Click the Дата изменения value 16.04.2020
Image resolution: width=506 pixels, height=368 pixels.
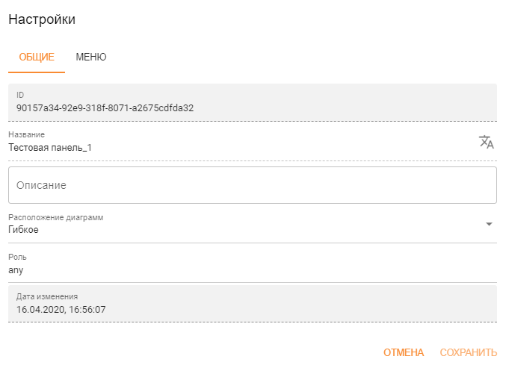pyautogui.click(x=40, y=309)
